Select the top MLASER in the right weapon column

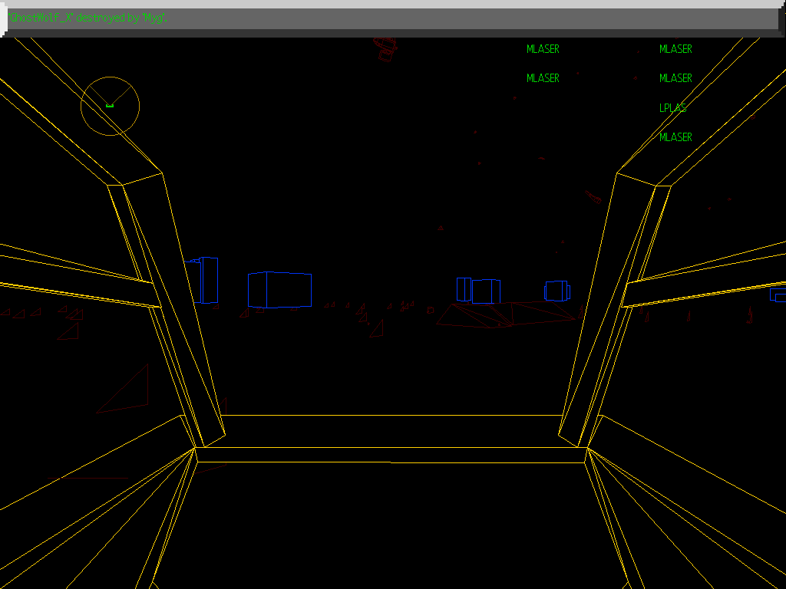pyautogui.click(x=675, y=49)
